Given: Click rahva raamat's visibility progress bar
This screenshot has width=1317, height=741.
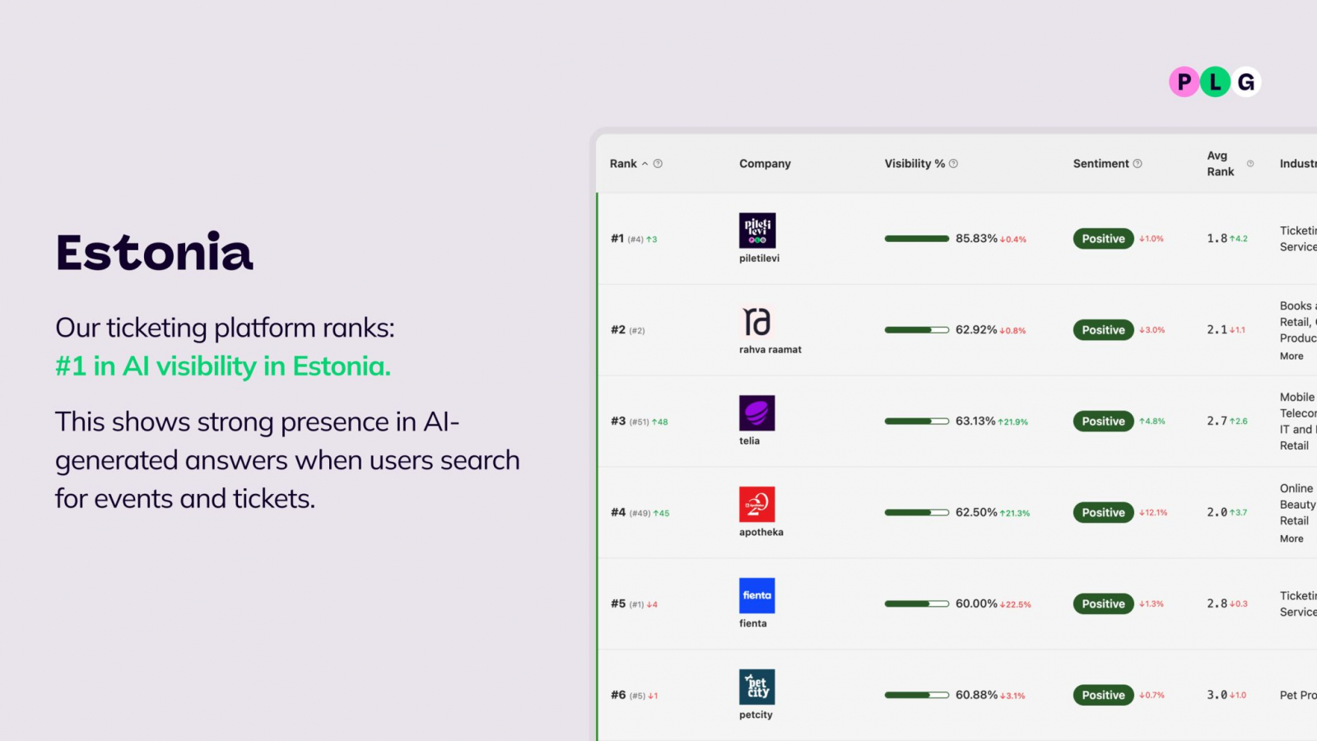Looking at the screenshot, I should pyautogui.click(x=917, y=330).
